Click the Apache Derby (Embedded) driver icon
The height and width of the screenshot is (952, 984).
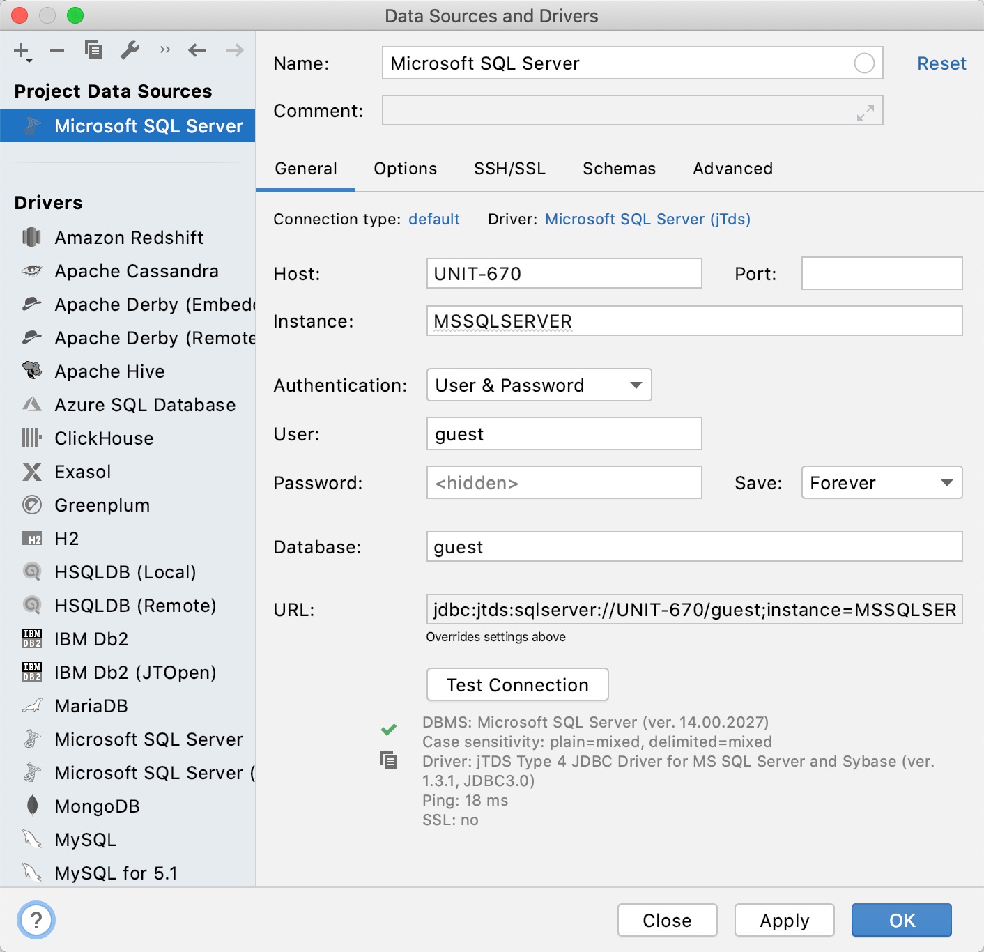point(32,305)
